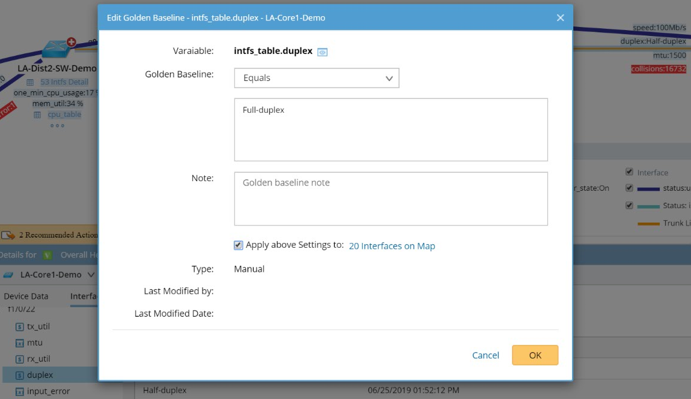Click into the Golden baseline note field
This screenshot has width=691, height=399.
pyautogui.click(x=391, y=199)
